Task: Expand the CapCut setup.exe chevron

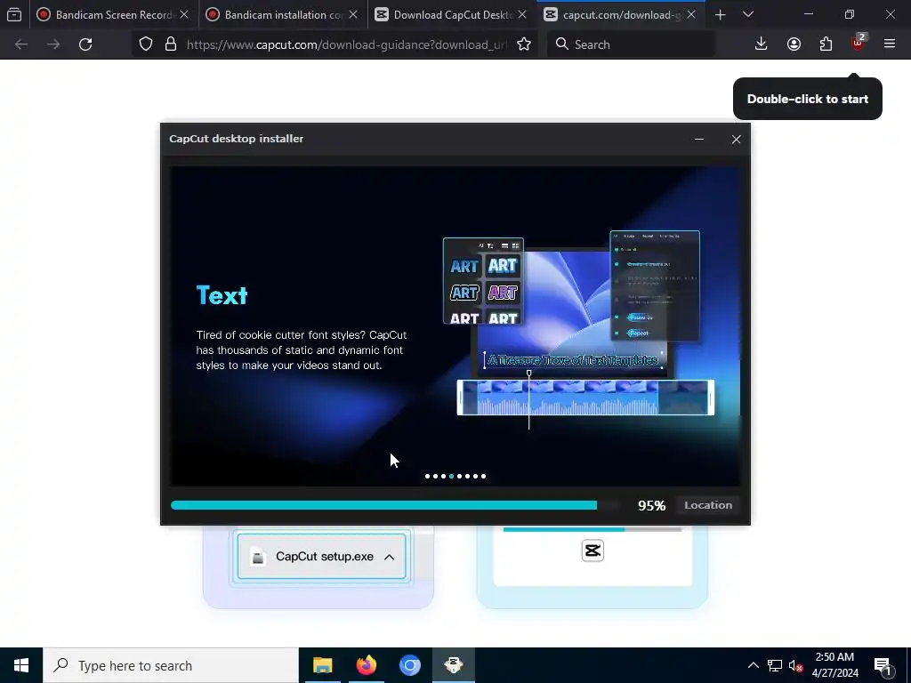Action: pos(390,557)
